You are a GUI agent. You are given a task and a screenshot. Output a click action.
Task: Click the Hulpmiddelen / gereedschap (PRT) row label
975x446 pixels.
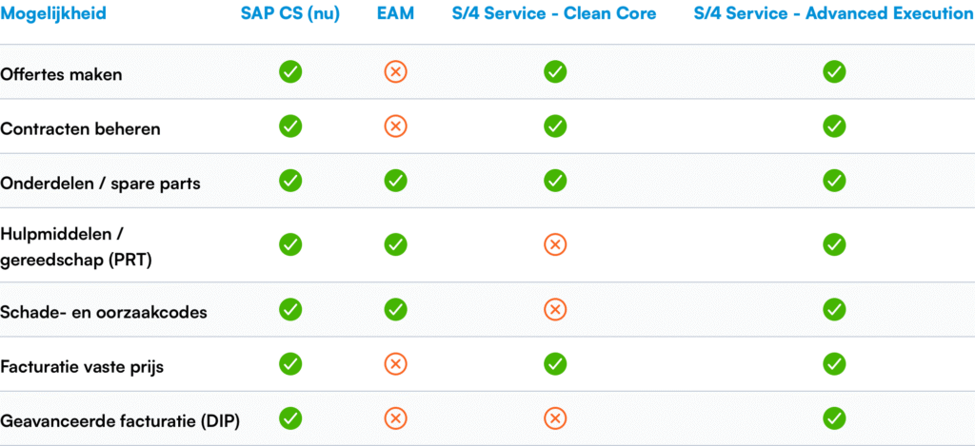[x=76, y=246]
